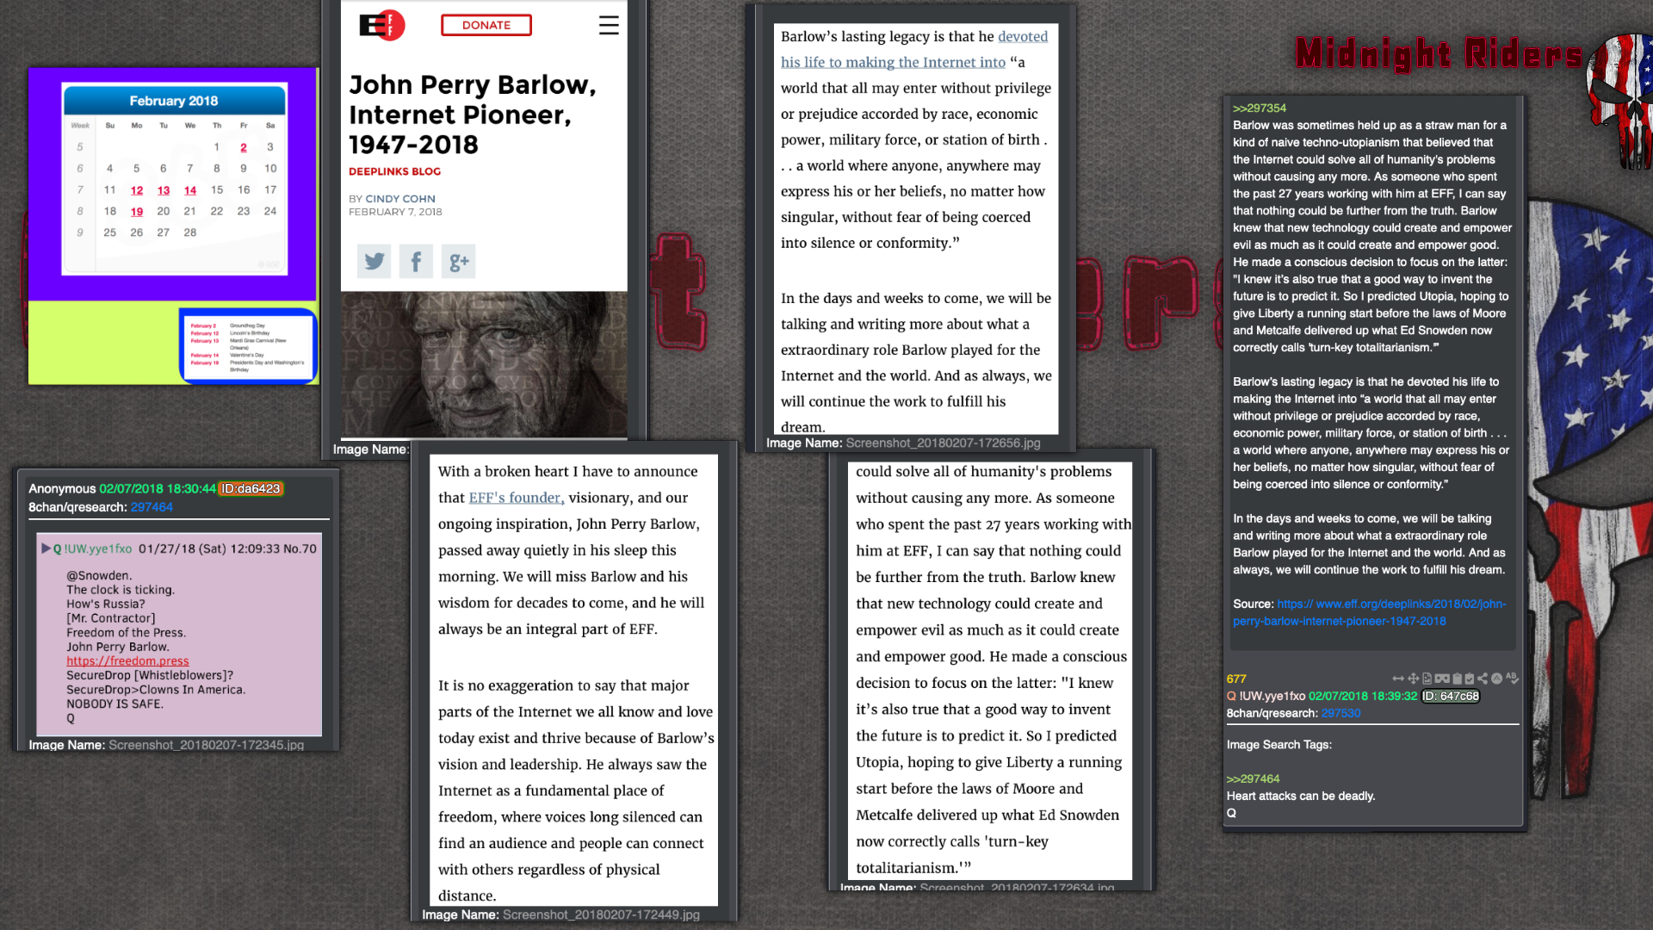Click the "devoted his life" hyperlink
The width and height of the screenshot is (1653, 930).
coord(914,49)
